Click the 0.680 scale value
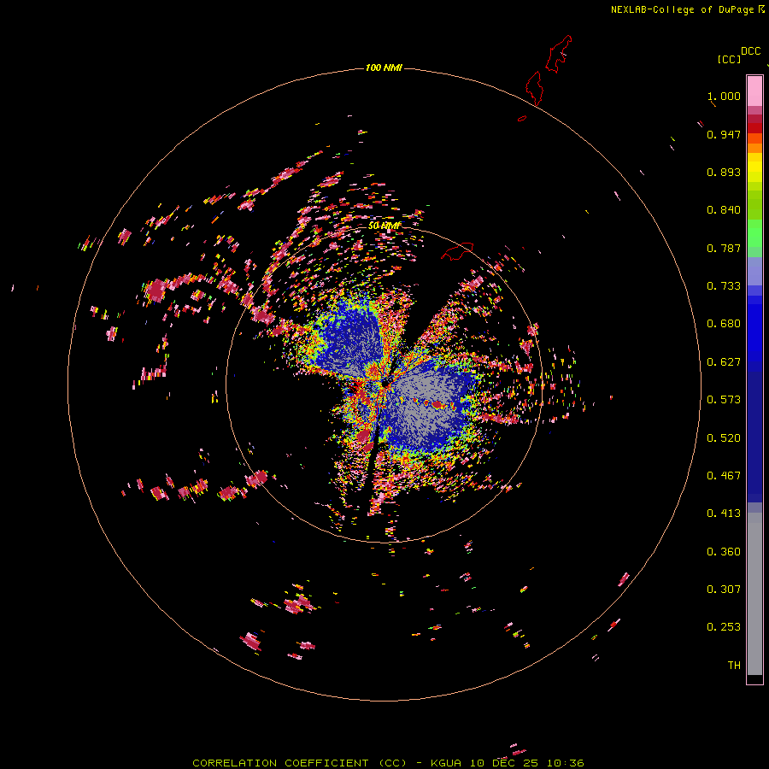The image size is (769, 769). pyautogui.click(x=724, y=324)
